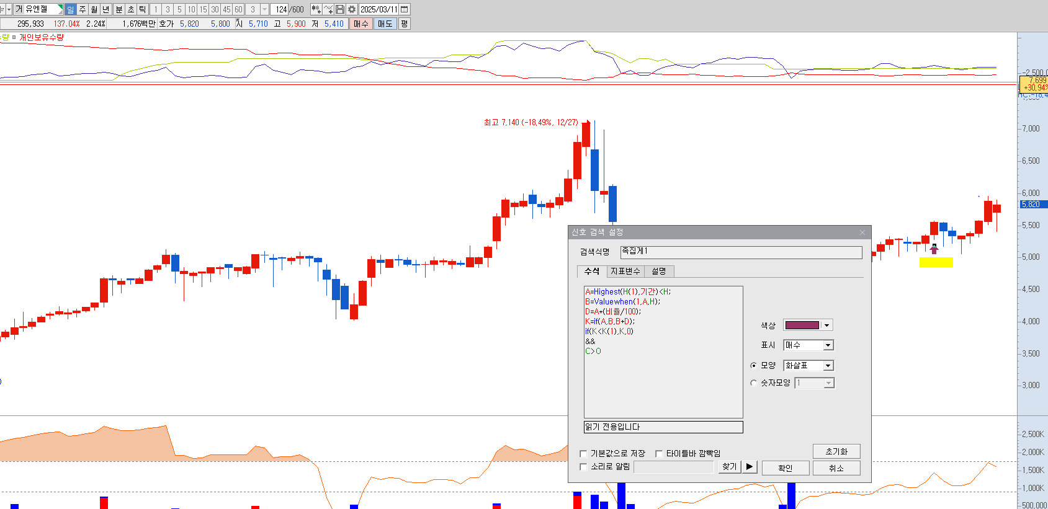1048x509 pixels.
Task: Switch to the 지표변수 tab
Action: point(625,272)
